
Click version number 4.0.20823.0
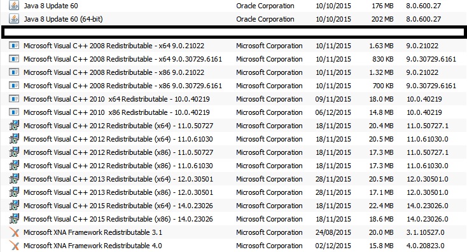point(425,246)
